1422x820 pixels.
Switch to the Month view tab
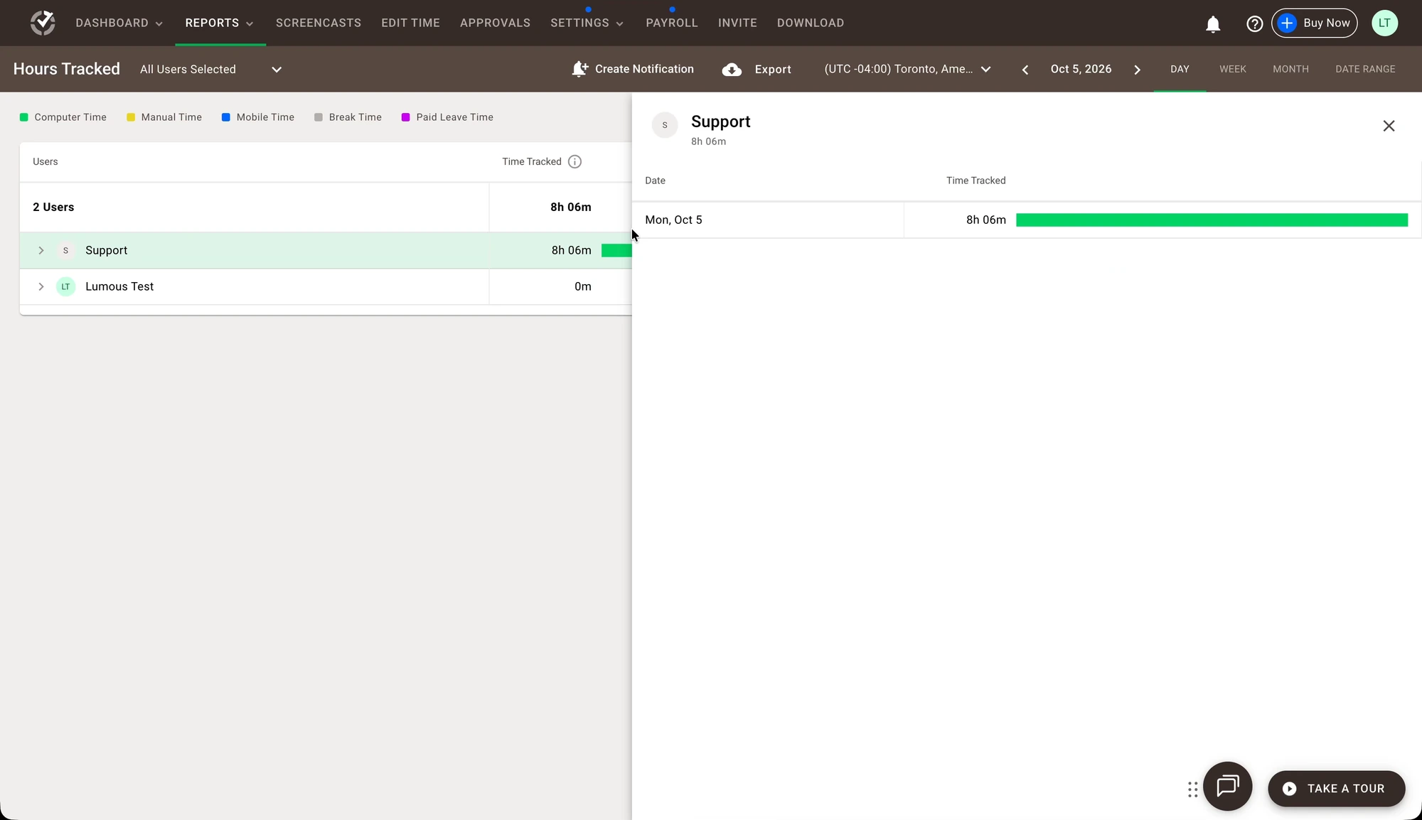coord(1290,69)
